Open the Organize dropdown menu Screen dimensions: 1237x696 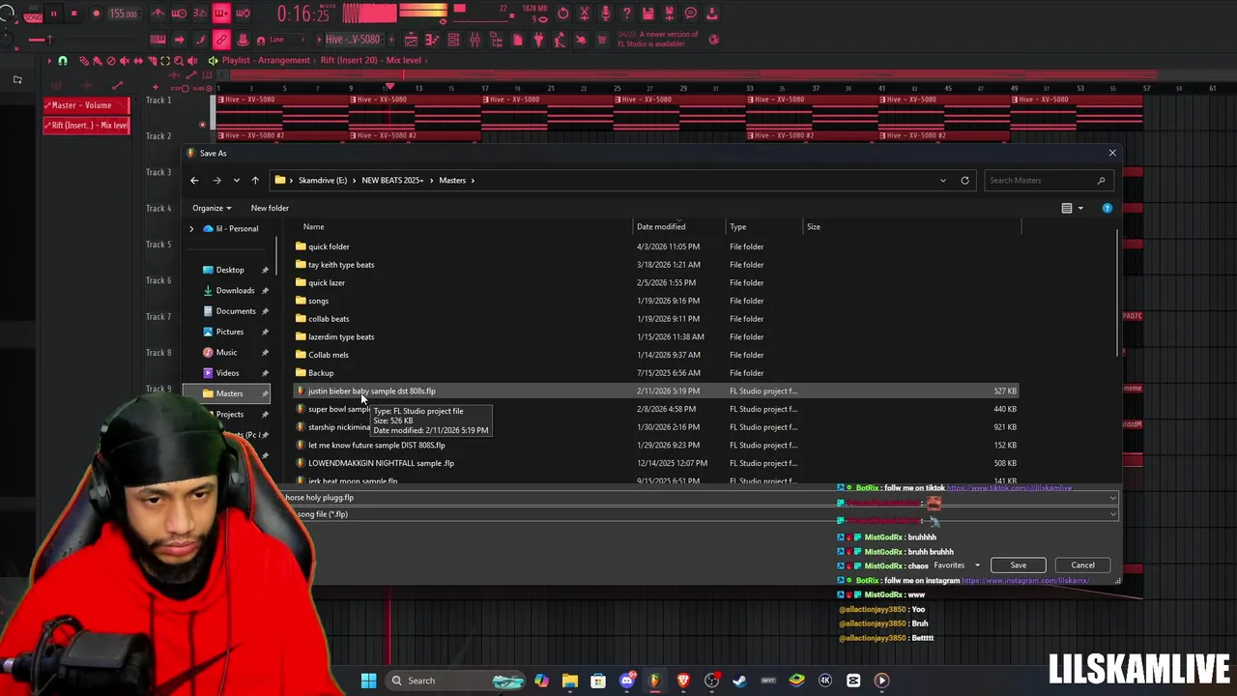point(212,208)
